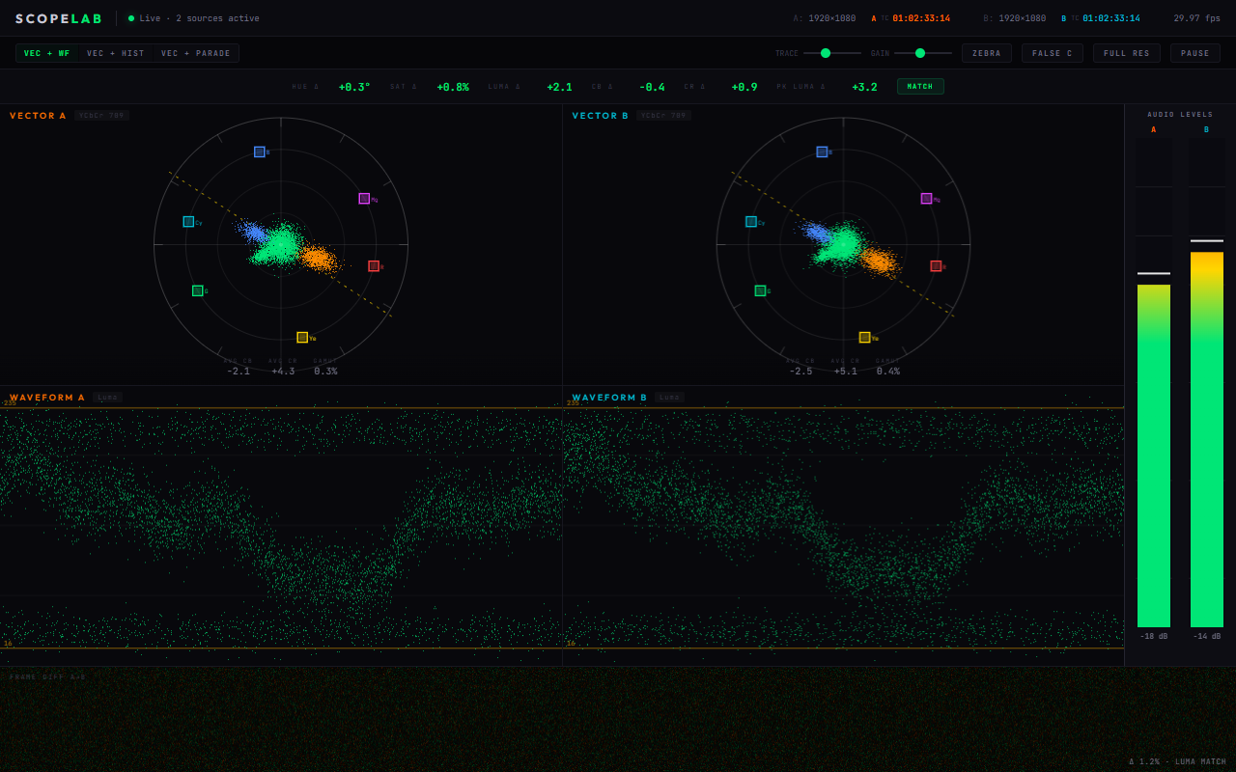Viewport: 1236px width, 772px height.
Task: Click Vector B avg Cr value +5.1
Action: click(846, 372)
